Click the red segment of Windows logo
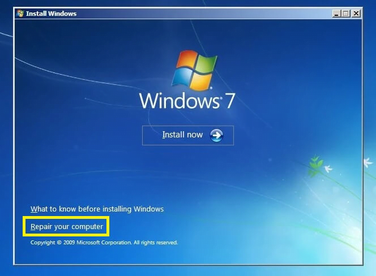This screenshot has height=276, width=376. pos(184,62)
